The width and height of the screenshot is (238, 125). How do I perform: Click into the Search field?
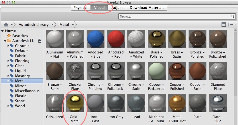pos(175,16)
